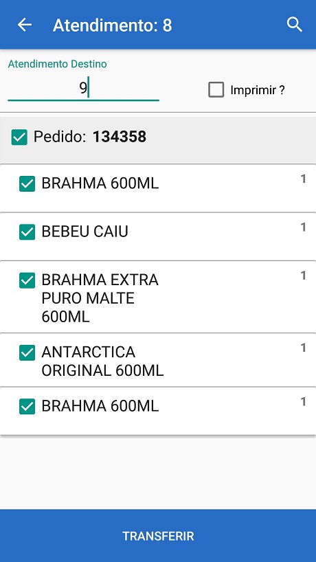Screen dimensions: 316x562
Task: Focus the Atendimento Destino input field
Action: [83, 89]
